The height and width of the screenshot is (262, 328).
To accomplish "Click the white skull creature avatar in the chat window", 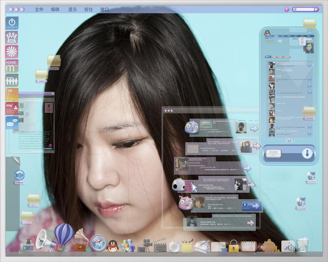I will point(179,185).
